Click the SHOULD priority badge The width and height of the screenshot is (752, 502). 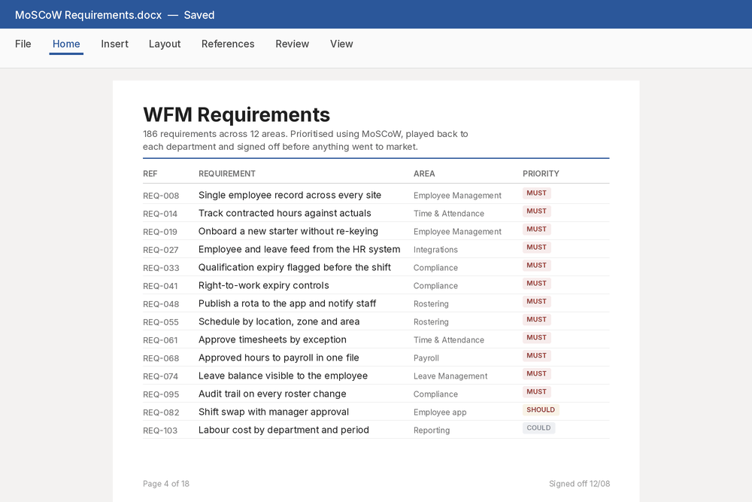click(541, 410)
